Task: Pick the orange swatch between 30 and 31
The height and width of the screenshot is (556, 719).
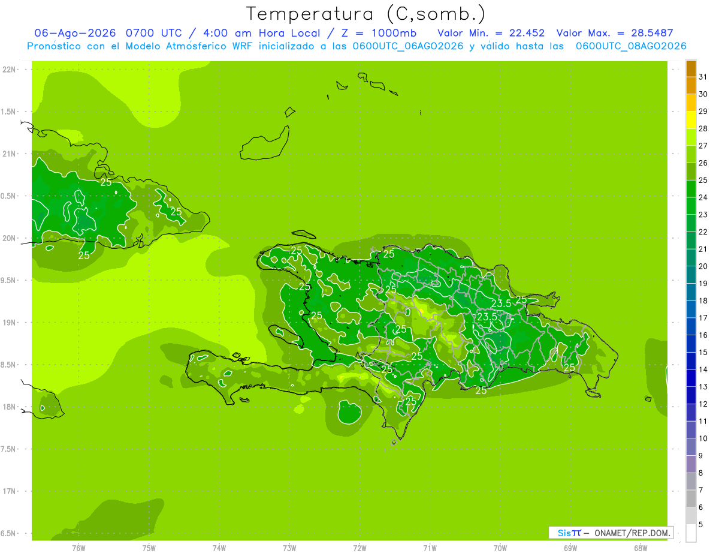Action: (x=691, y=85)
